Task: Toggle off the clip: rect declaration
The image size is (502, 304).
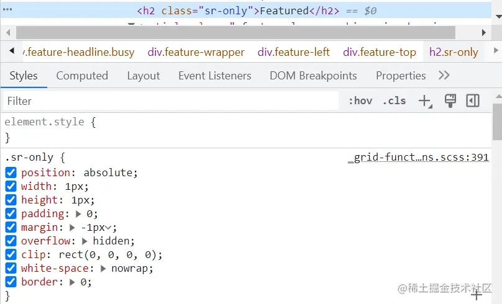Action: pos(11,254)
